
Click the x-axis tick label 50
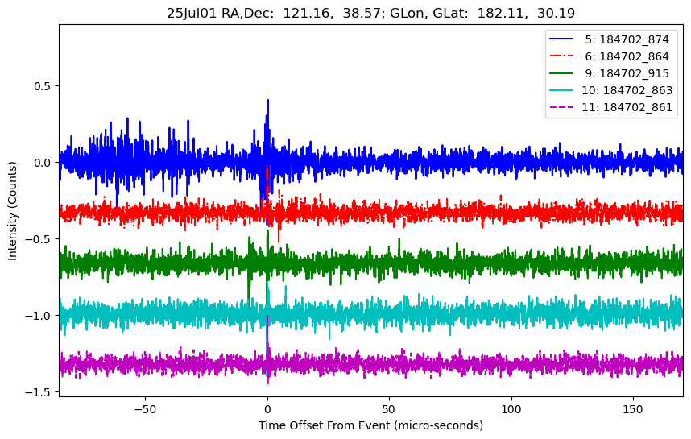pyautogui.click(x=389, y=409)
